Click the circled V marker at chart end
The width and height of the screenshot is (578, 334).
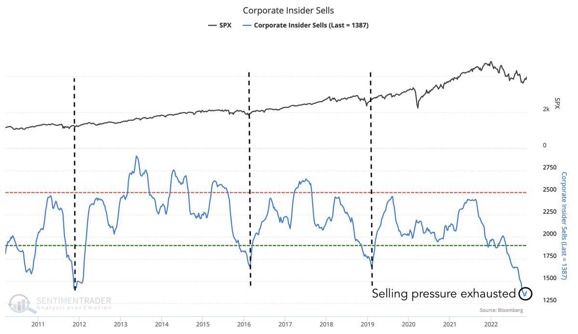pyautogui.click(x=526, y=293)
